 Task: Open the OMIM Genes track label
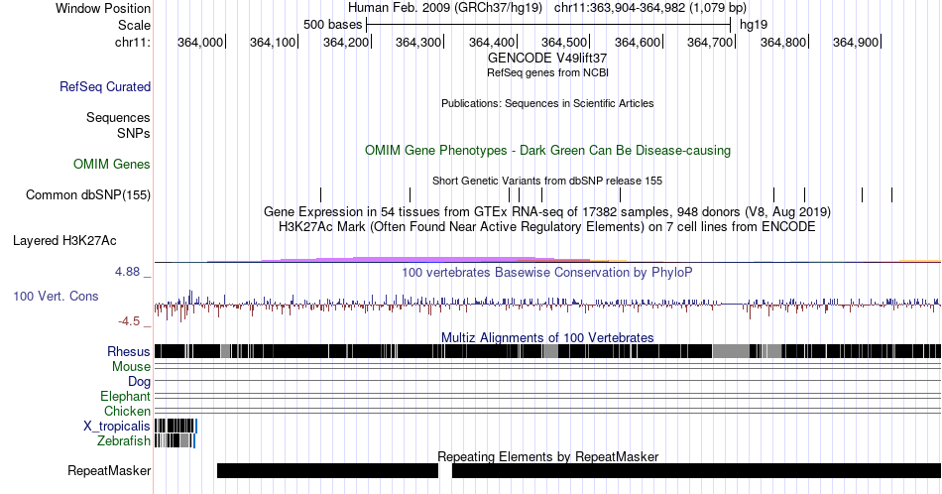click(x=111, y=164)
